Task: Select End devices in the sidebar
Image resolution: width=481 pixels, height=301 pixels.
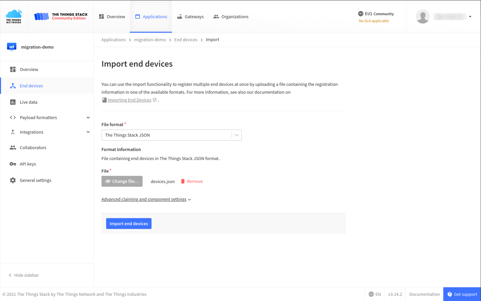Action: [x=47, y=86]
